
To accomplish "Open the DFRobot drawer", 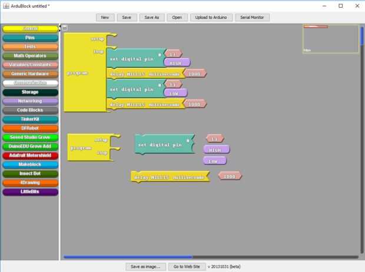I will tap(30, 128).
